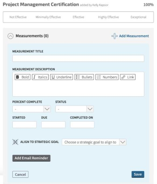This screenshot has width=157, height=184.
Task: Click the Align to Strategic Goal arrows icon
Action: click(15, 142)
